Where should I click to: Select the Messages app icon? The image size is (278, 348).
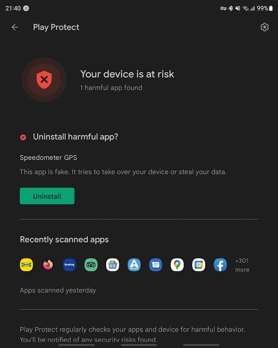(156, 265)
